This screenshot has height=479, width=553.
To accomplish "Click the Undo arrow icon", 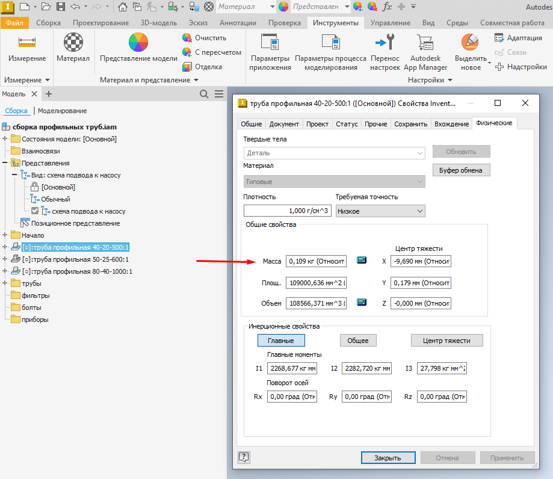I will click(x=75, y=7).
